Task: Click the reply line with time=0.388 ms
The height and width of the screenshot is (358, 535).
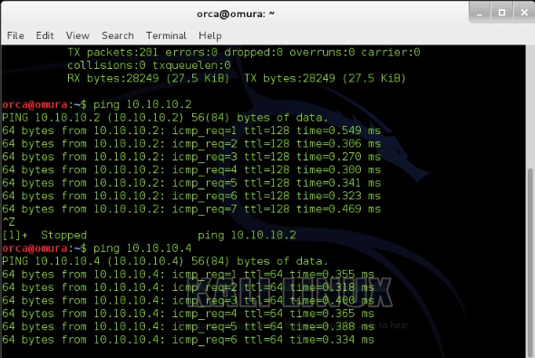Action: (x=188, y=326)
